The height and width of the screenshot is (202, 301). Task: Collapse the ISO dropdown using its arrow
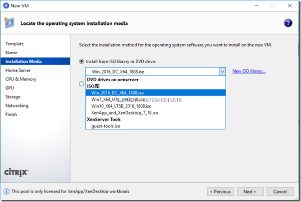222,72
